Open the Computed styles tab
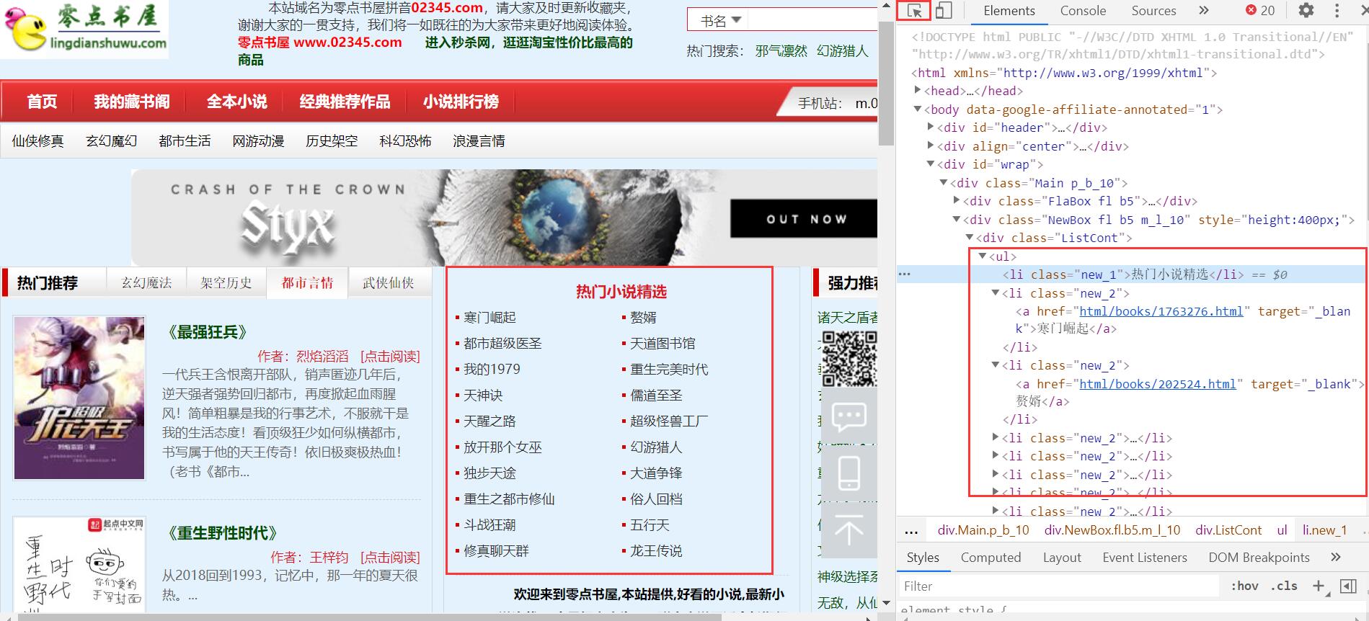 pyautogui.click(x=991, y=557)
